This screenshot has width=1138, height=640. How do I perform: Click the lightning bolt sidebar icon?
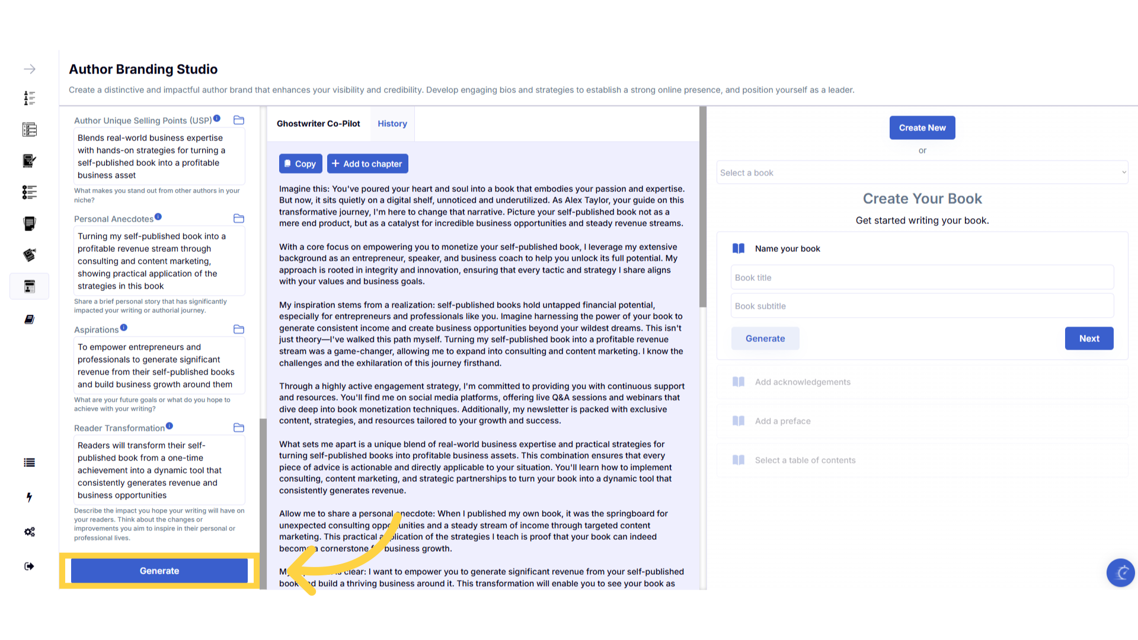point(29,497)
